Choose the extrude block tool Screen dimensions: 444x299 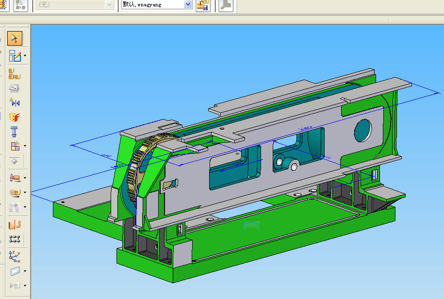pos(15,193)
